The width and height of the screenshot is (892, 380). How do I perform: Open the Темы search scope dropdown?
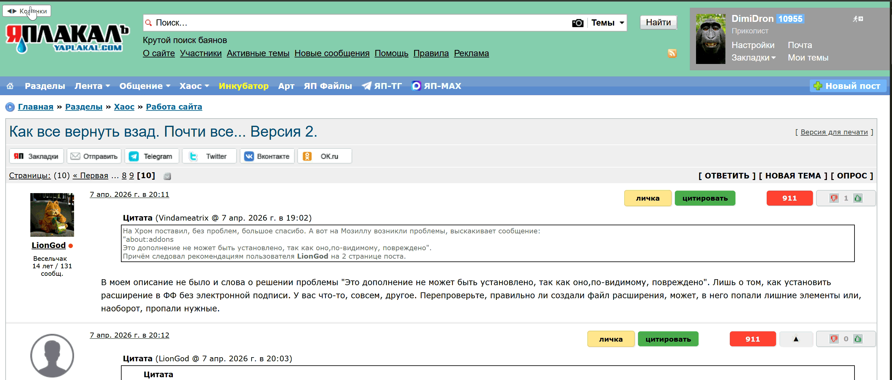click(x=607, y=23)
